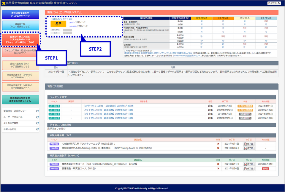The width and height of the screenshot is (285, 192).
Task: Open Sライセンス研修 link completed 2018年2月15日
Action: [x=108, y=118]
